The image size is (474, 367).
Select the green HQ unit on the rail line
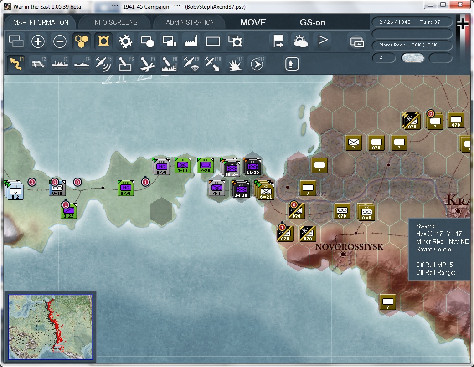click(125, 188)
